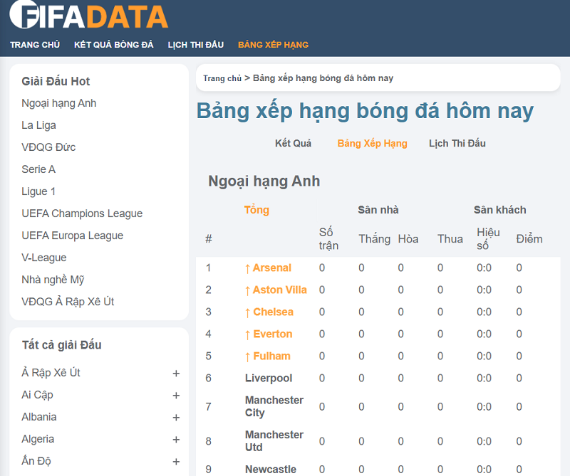This screenshot has height=476, width=570.
Task: Open Kết Quả Bóng Đá in top menu
Action: point(114,45)
